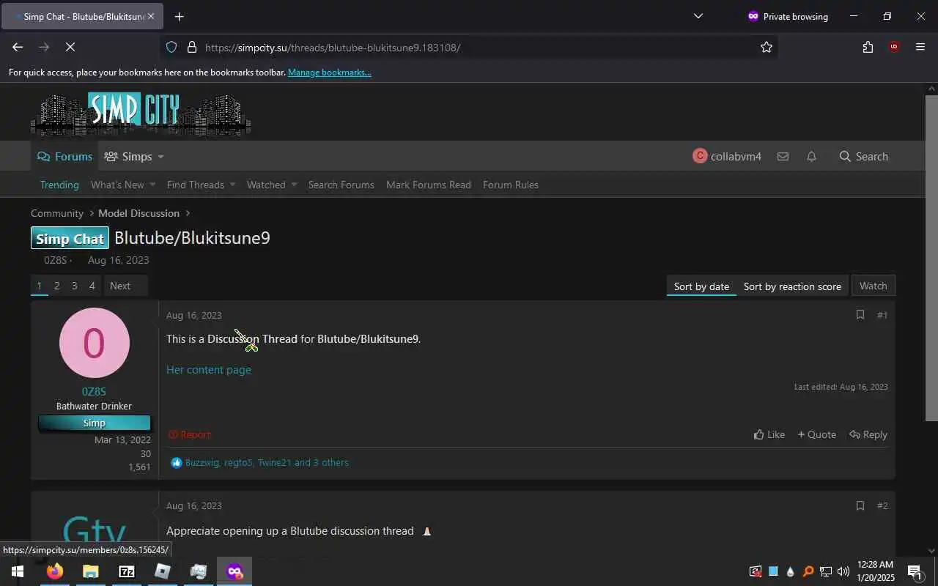Open post #2 permalink
The height and width of the screenshot is (586, 938).
pyautogui.click(x=882, y=505)
